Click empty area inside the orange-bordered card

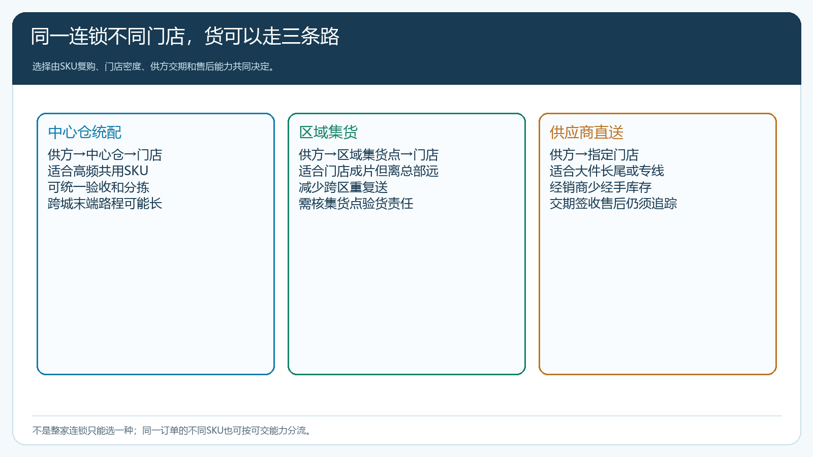click(x=658, y=295)
